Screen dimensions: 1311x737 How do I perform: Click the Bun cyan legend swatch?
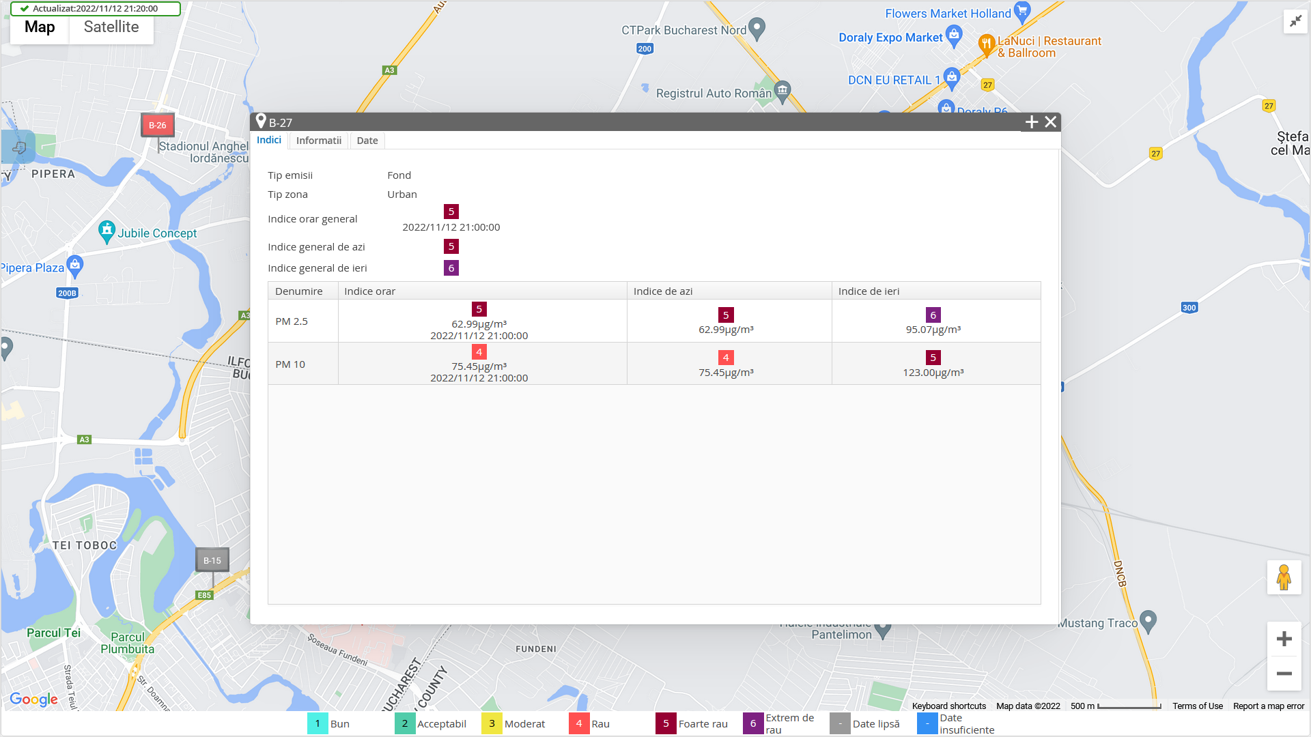coord(318,723)
